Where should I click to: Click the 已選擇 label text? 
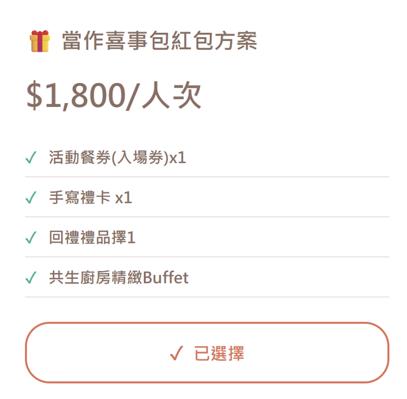(219, 353)
